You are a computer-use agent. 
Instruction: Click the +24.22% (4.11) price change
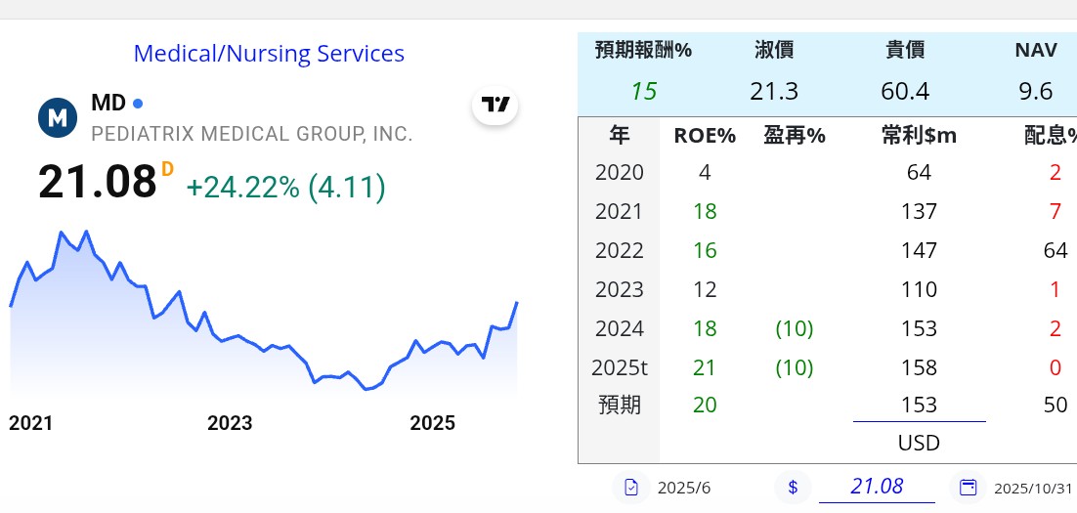click(285, 187)
